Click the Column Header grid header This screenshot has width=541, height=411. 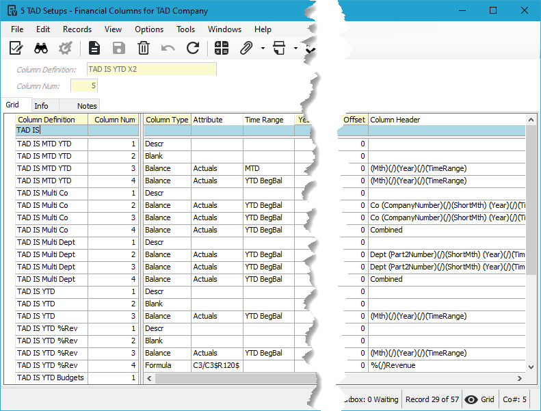pyautogui.click(x=447, y=120)
